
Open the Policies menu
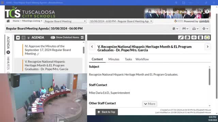(185, 12)
